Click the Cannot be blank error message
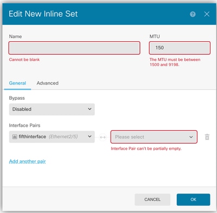This screenshot has width=217, height=213. coord(24,60)
